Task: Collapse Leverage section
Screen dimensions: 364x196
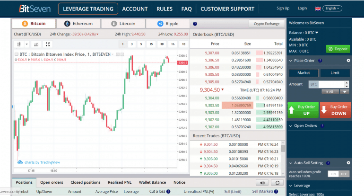Action: pyautogui.click(x=290, y=186)
